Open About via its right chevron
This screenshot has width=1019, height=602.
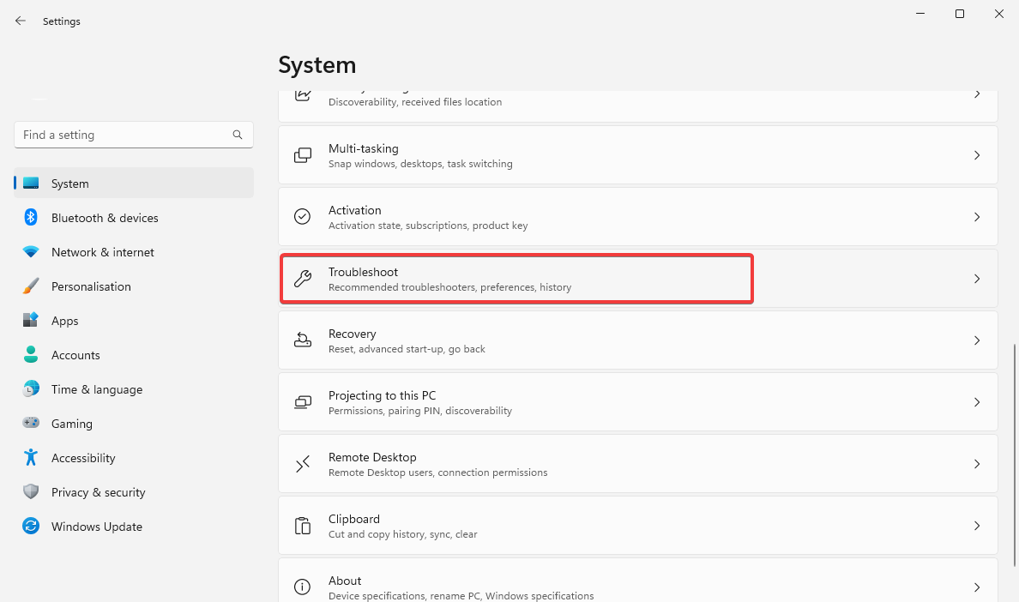[x=977, y=587]
